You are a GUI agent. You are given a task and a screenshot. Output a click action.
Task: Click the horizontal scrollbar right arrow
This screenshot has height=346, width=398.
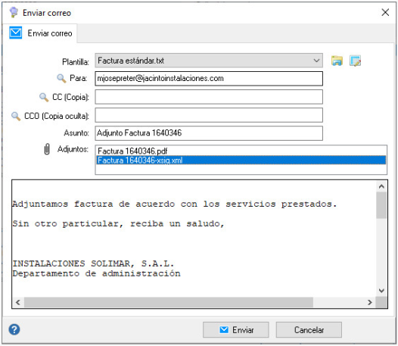point(370,302)
